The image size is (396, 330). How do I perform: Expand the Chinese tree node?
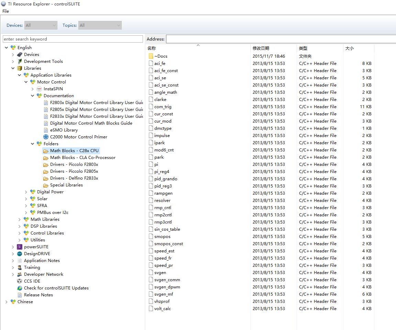pos(6,302)
